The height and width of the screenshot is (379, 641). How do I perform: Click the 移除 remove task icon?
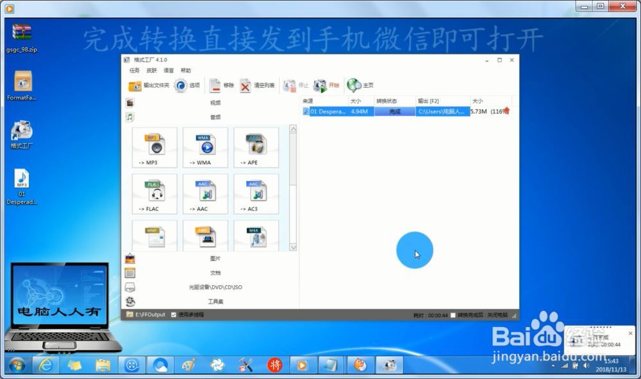click(215, 85)
